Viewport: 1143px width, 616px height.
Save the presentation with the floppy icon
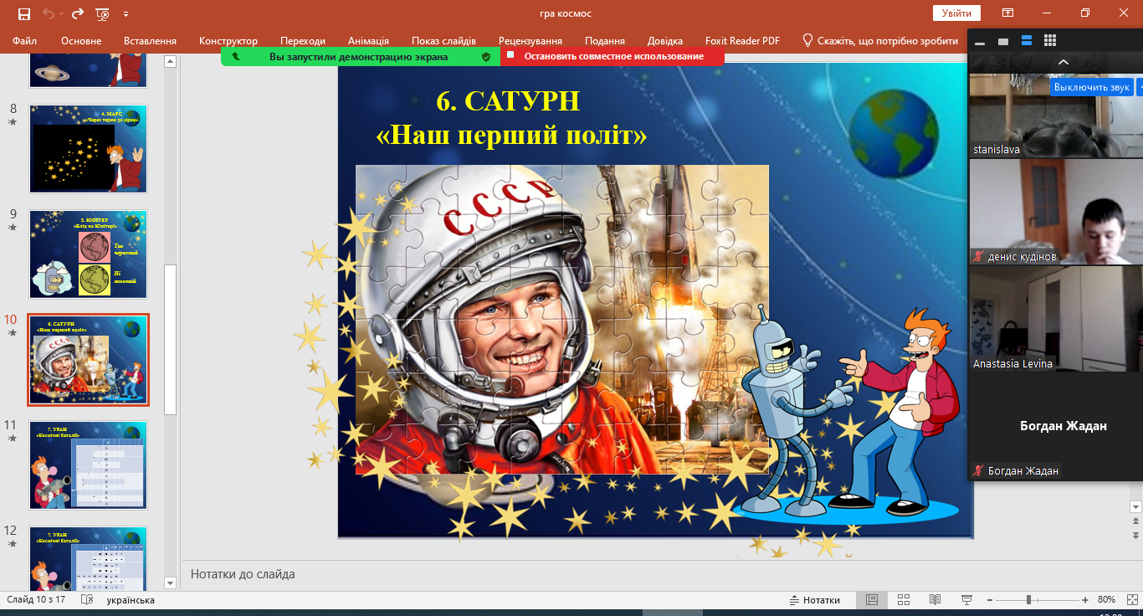[x=24, y=13]
